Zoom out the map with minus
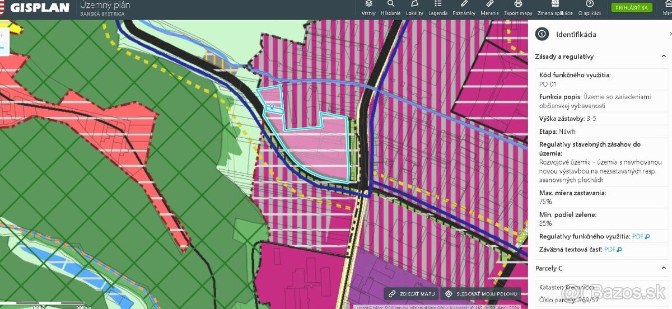The width and height of the screenshot is (672, 309). click(x=2, y=48)
